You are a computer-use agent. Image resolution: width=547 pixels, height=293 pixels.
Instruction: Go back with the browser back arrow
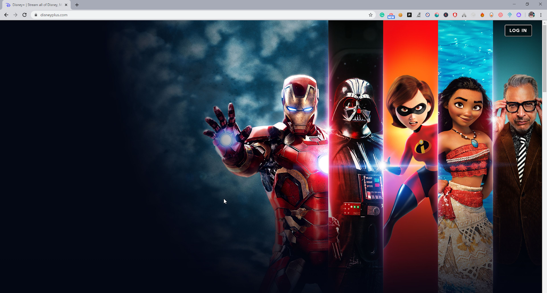(6, 15)
